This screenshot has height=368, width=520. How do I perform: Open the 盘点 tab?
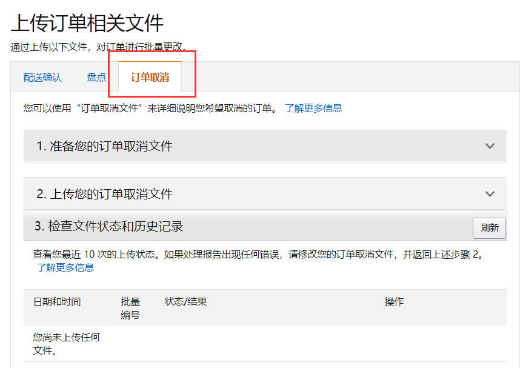[x=96, y=78]
